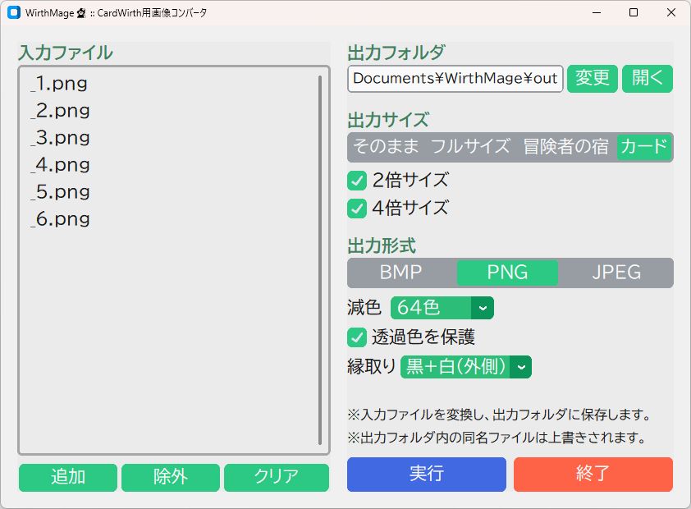The image size is (691, 509).
Task: Toggle off 透過色を保護
Action: click(356, 338)
